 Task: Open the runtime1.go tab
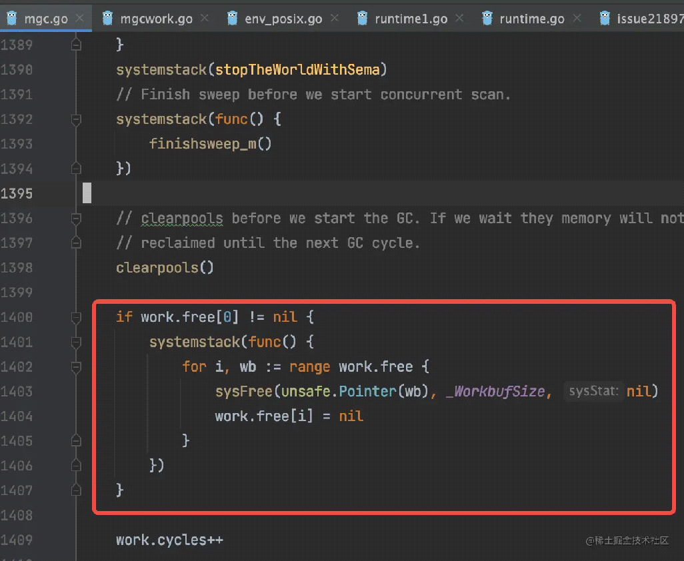(411, 19)
